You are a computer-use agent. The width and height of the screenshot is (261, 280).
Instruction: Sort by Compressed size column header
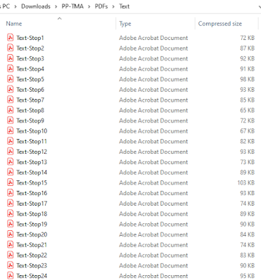click(x=220, y=24)
